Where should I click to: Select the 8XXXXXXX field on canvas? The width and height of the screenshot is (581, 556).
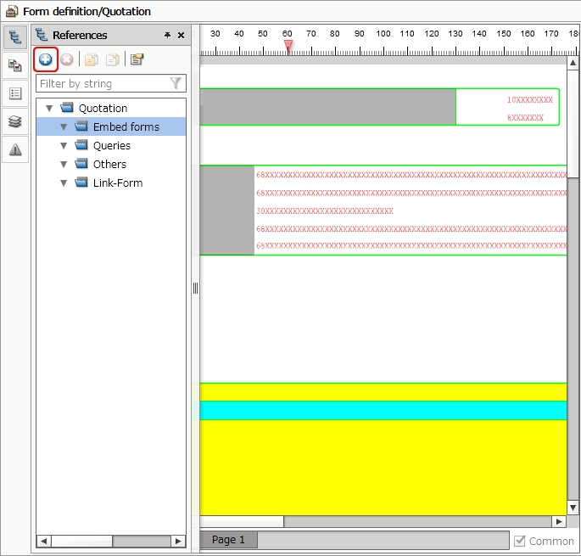525,118
